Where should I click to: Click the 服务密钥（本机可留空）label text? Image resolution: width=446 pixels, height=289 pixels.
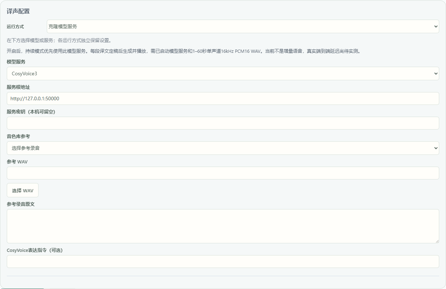point(31,112)
